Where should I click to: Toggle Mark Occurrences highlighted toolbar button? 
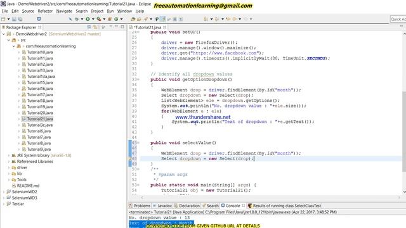point(163,19)
